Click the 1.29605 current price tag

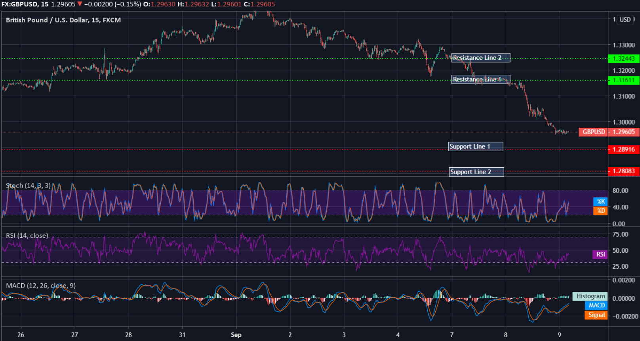[x=624, y=132]
